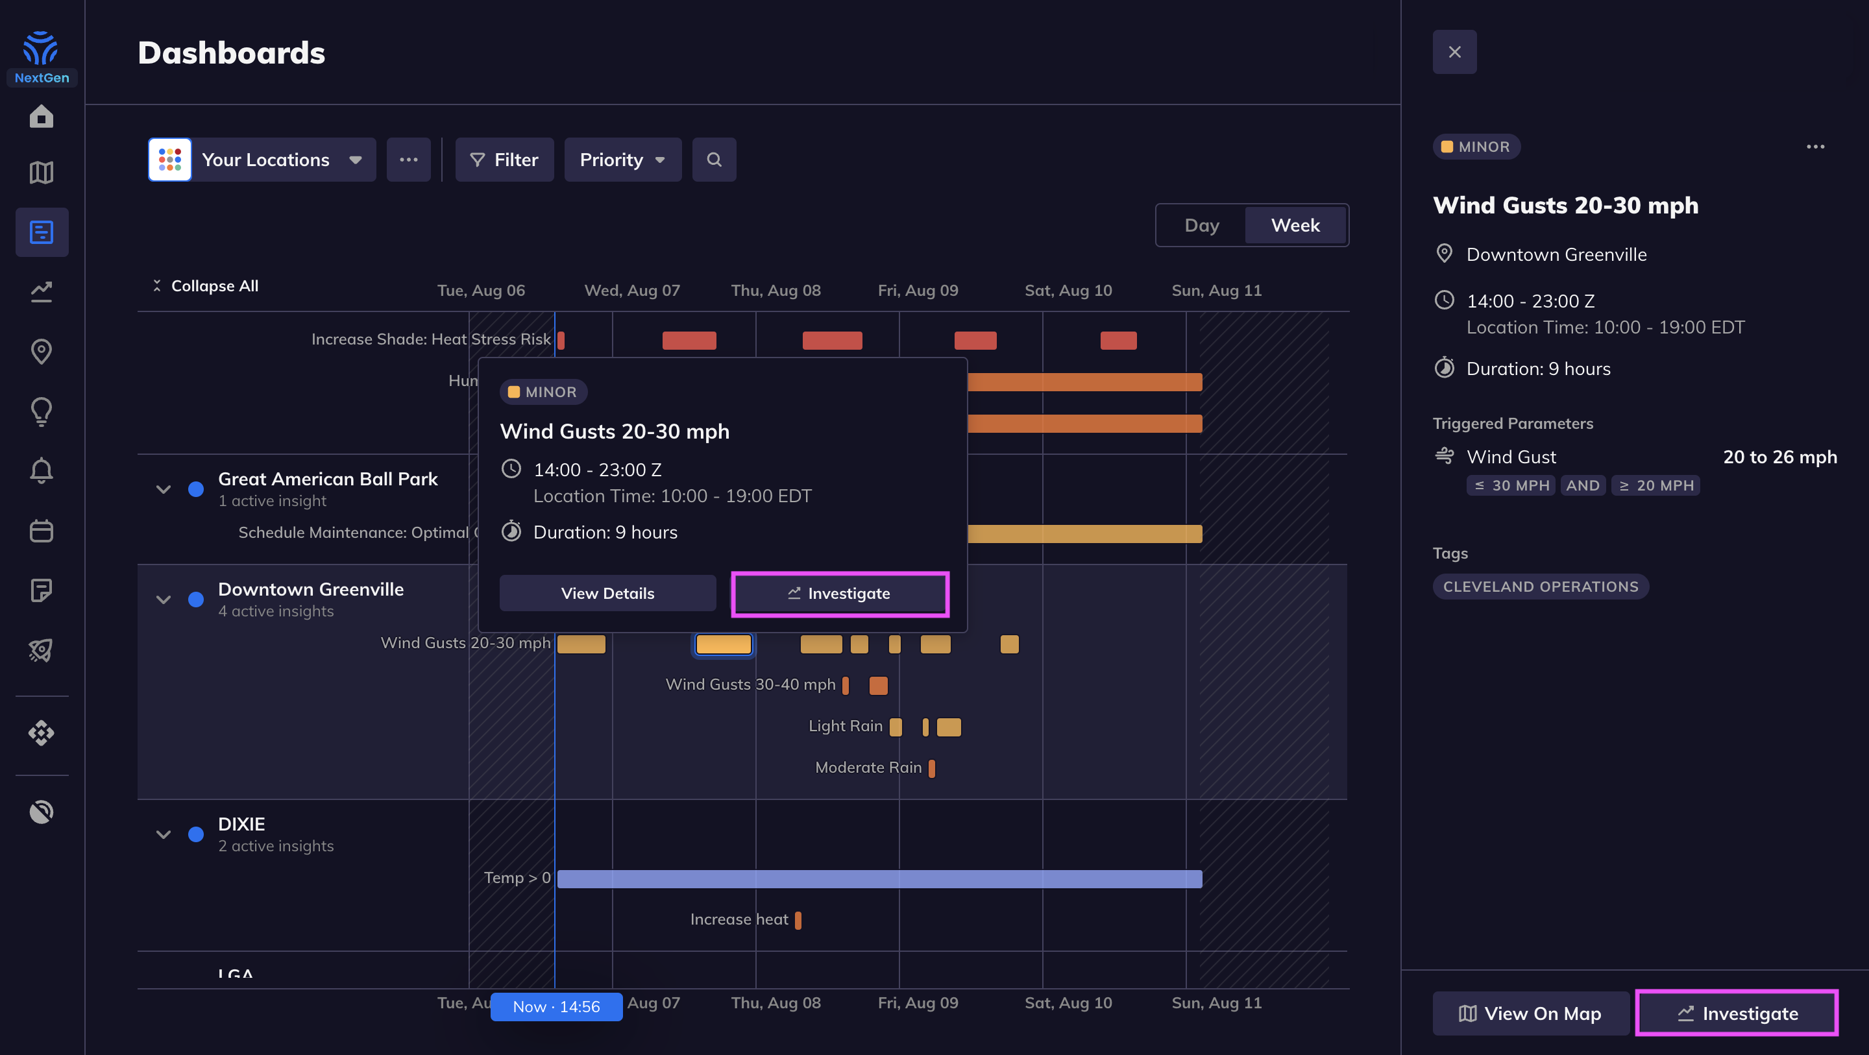Click the search magnifier button
This screenshot has height=1055, width=1869.
pyautogui.click(x=714, y=160)
